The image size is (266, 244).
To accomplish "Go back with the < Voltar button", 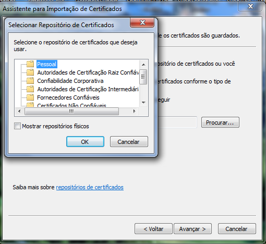I will tap(153, 229).
